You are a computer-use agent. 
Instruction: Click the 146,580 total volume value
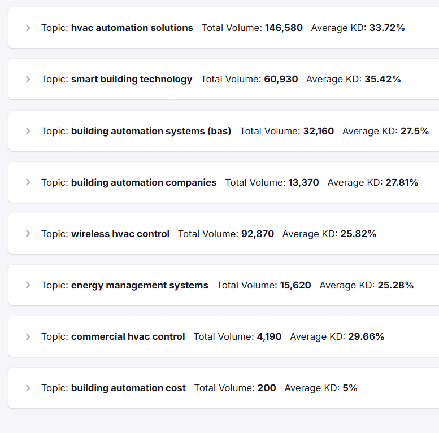click(x=284, y=28)
